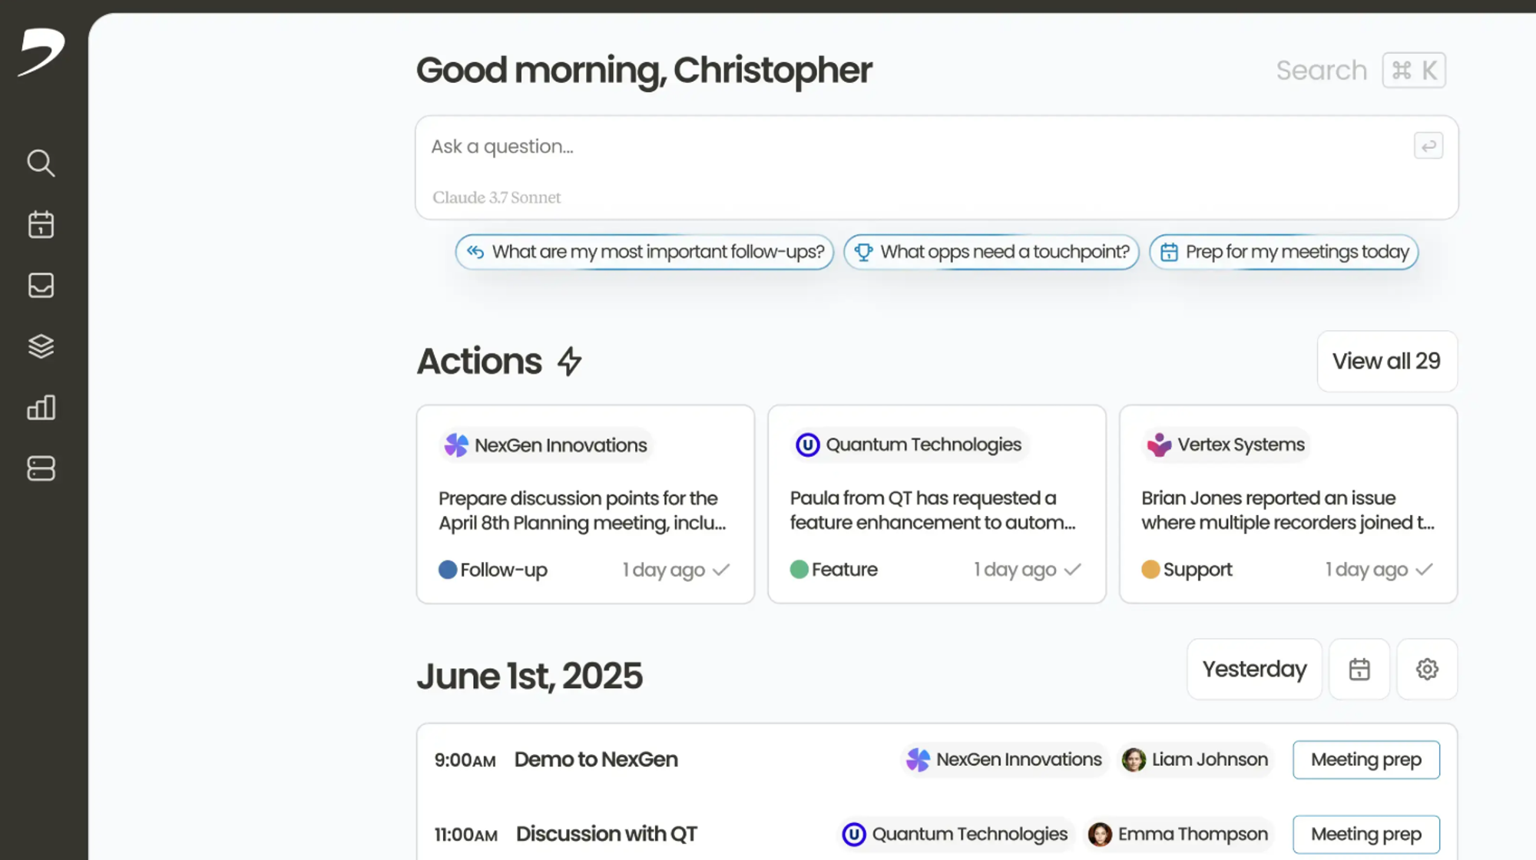
Task: Open the date picker calendar button
Action: pos(1359,669)
